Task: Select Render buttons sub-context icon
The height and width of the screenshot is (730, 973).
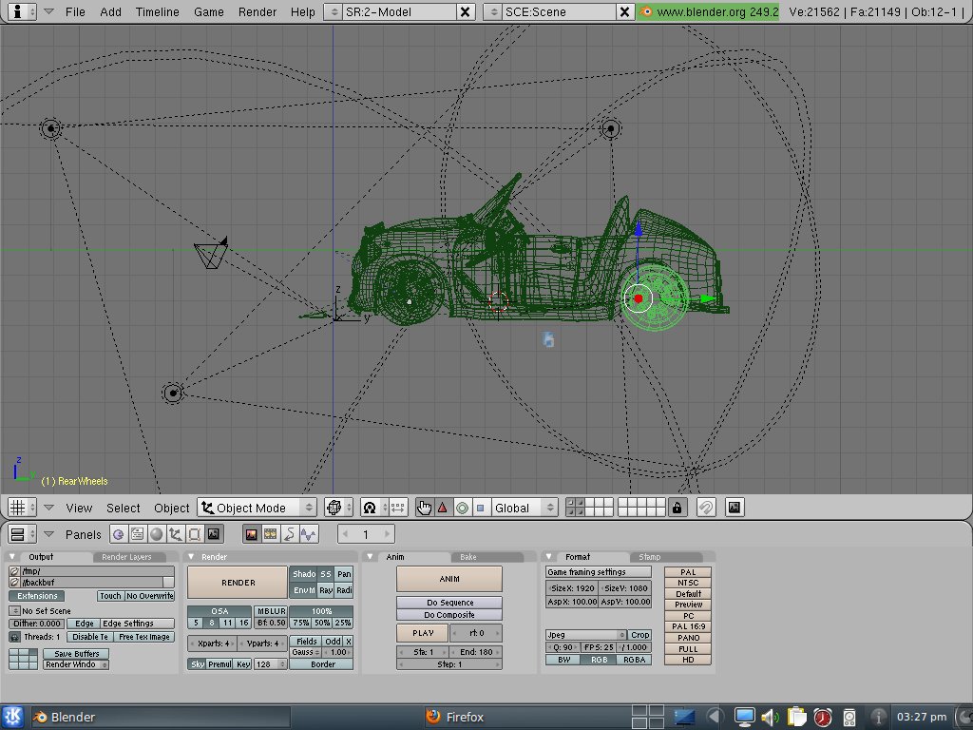Action: [x=251, y=534]
